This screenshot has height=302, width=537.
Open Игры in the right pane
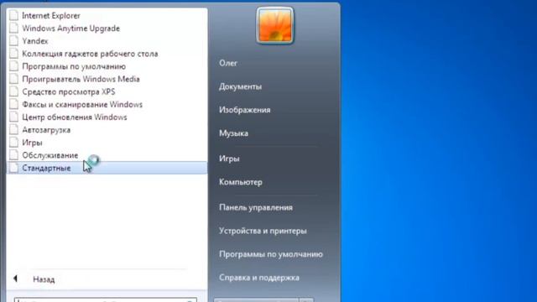[229, 159]
